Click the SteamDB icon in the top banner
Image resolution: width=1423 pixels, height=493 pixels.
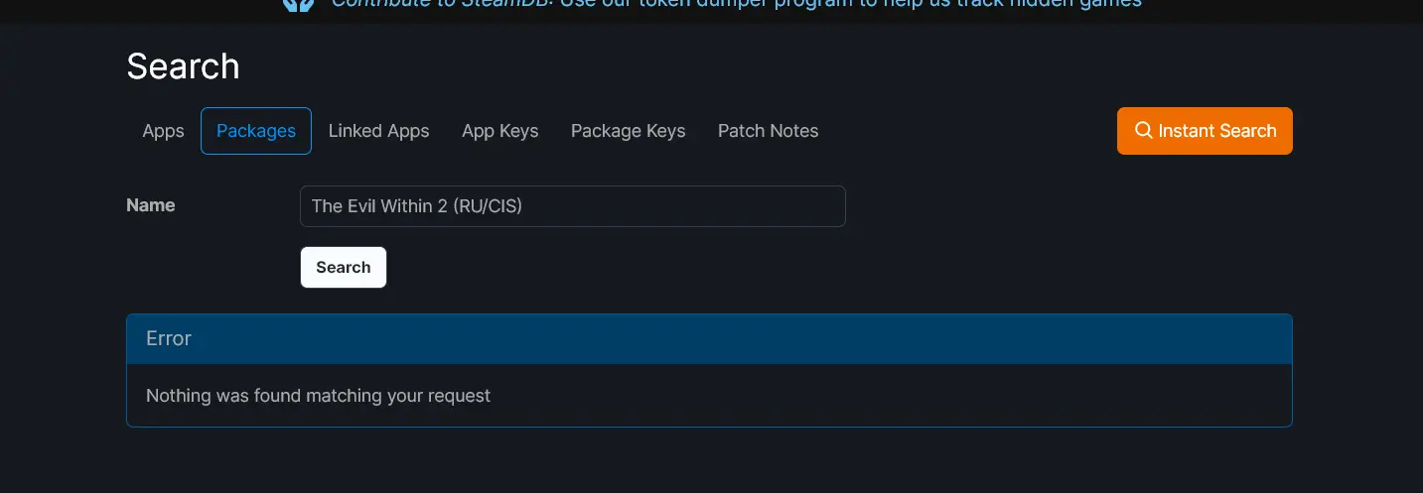click(298, 4)
